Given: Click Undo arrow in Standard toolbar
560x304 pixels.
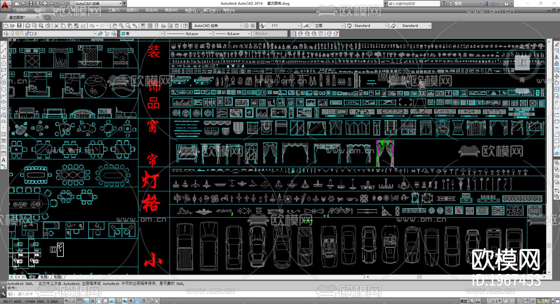Looking at the screenshot, I should click(92, 26).
